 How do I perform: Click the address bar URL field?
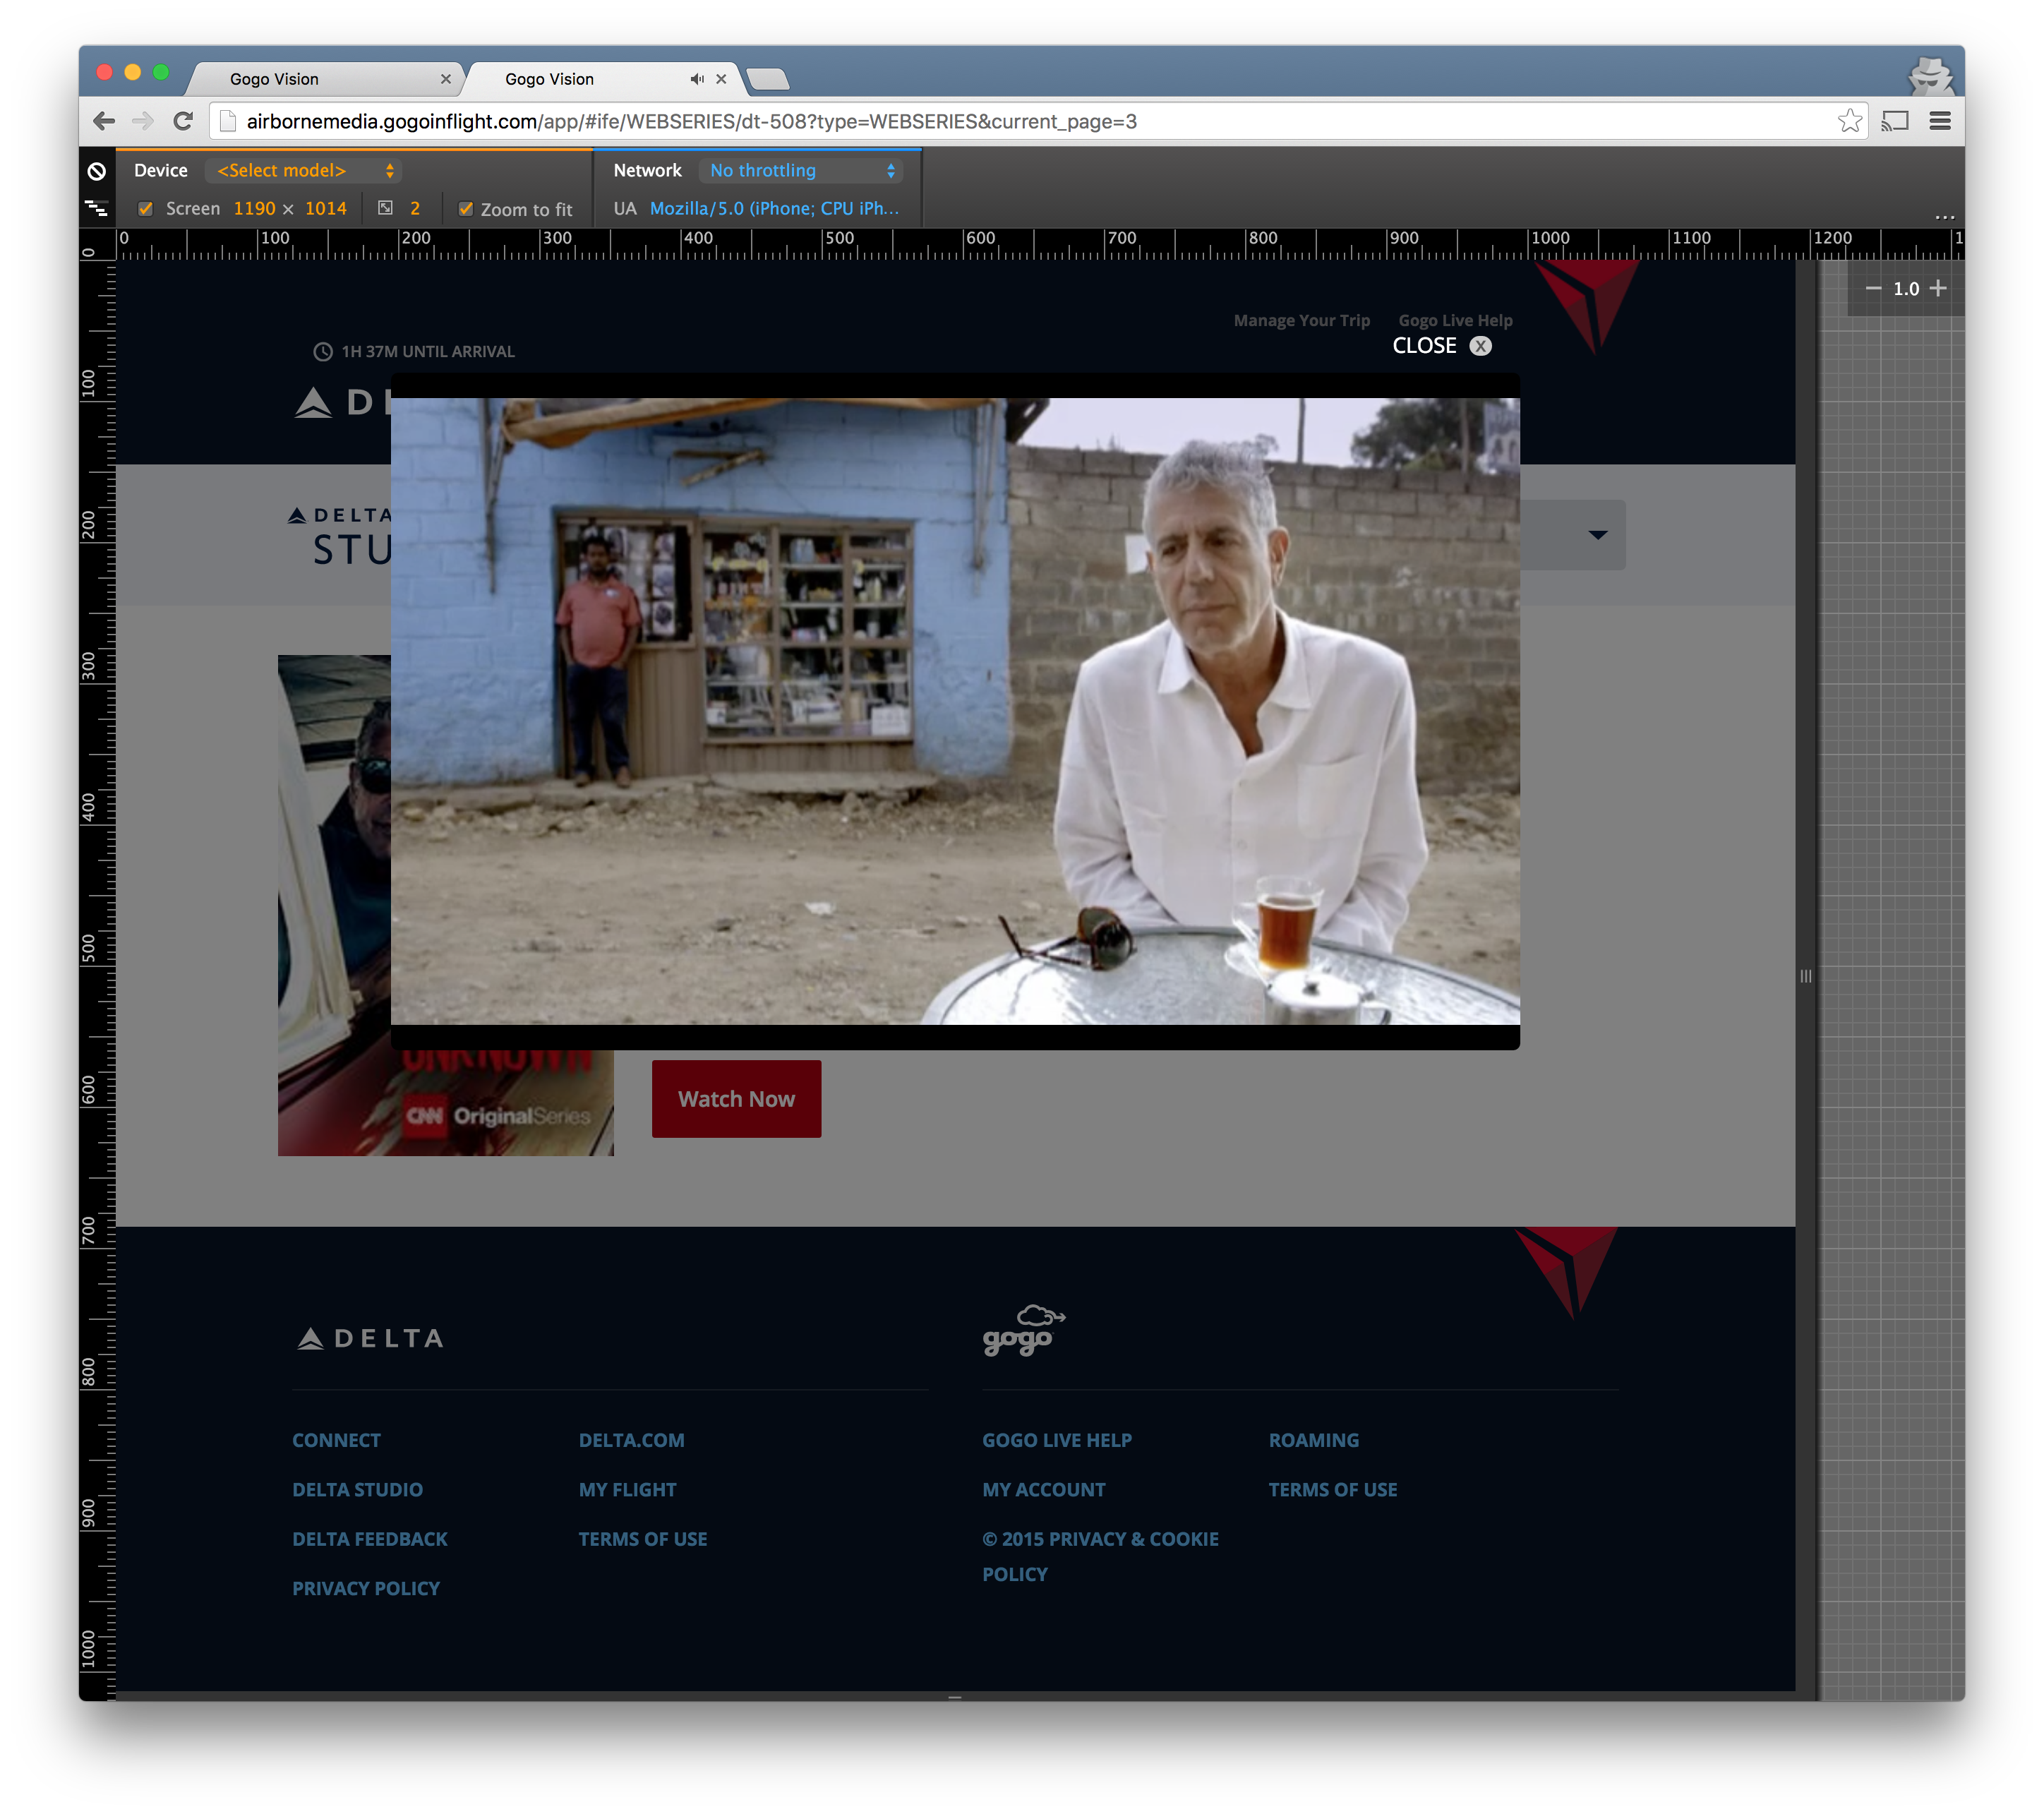tap(1038, 121)
